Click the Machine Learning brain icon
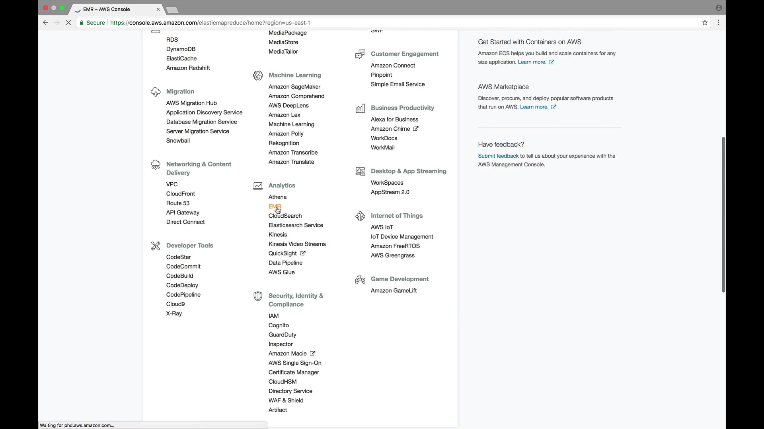 pos(258,75)
